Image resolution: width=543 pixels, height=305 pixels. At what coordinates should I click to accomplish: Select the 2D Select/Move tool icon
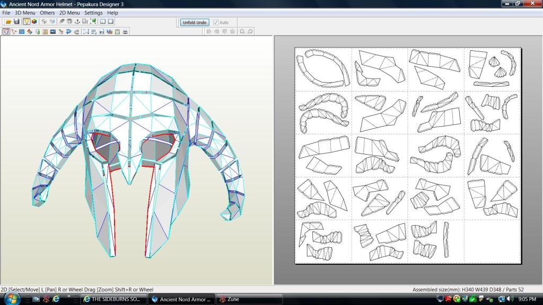pyautogui.click(x=6, y=31)
